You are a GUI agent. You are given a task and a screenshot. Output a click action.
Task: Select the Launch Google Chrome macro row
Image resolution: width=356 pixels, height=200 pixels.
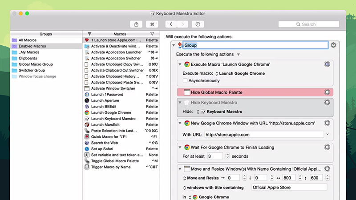tap(121, 113)
